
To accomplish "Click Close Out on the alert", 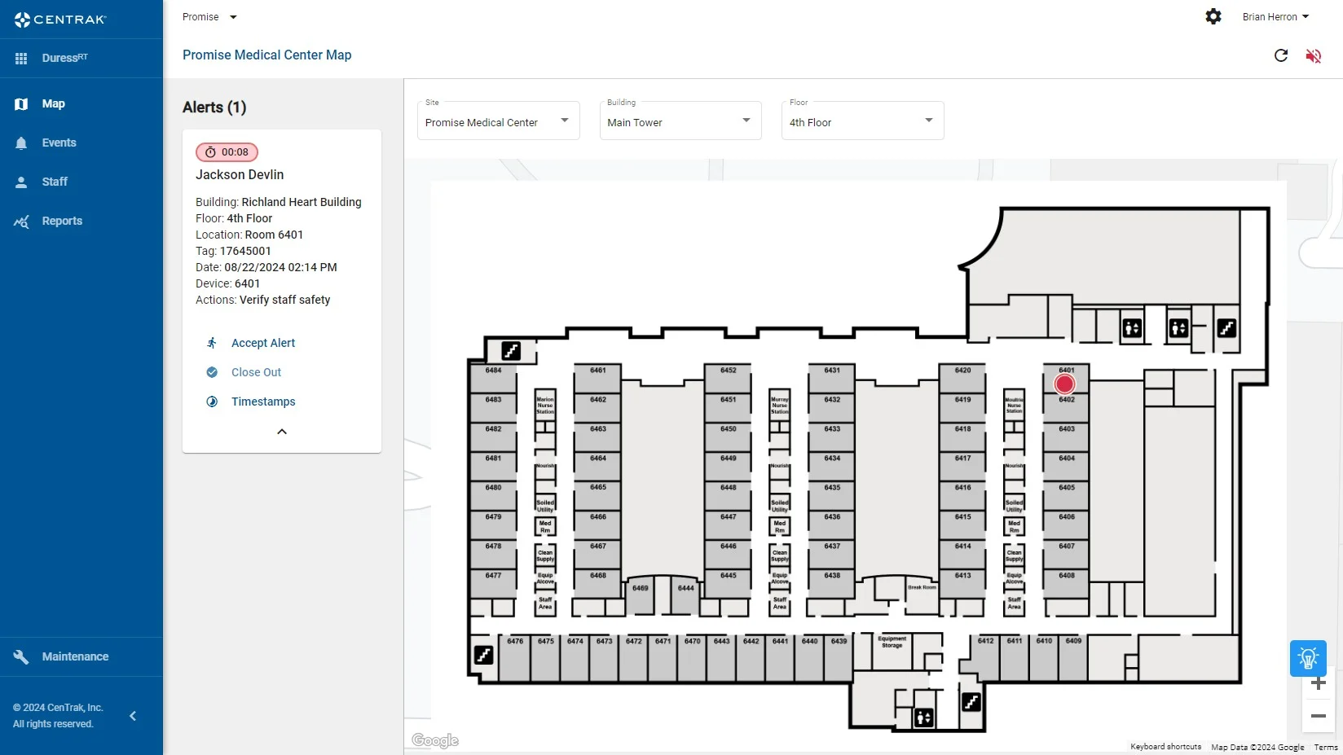I will [256, 372].
